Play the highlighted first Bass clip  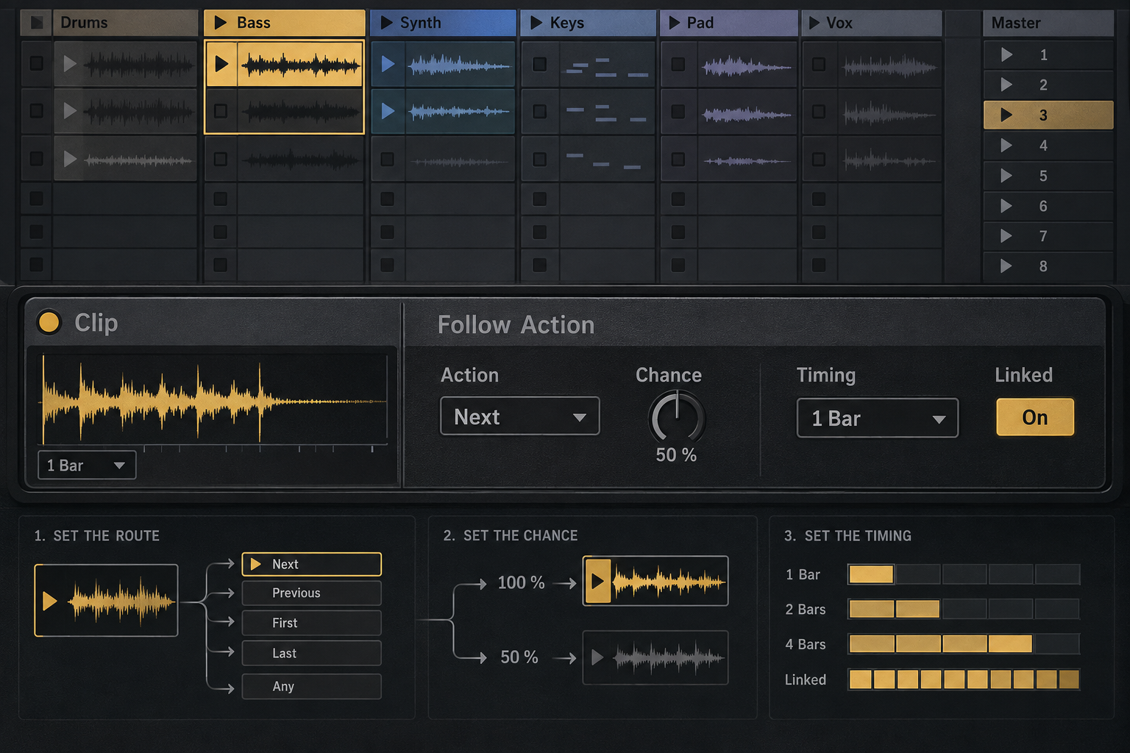coord(221,64)
